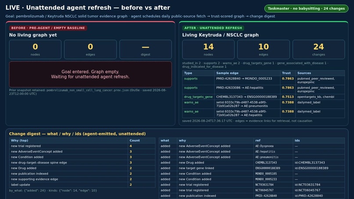Click id:CHEMBL3137343 in ids column
This screenshot has width=354, height=199.
coord(310,163)
